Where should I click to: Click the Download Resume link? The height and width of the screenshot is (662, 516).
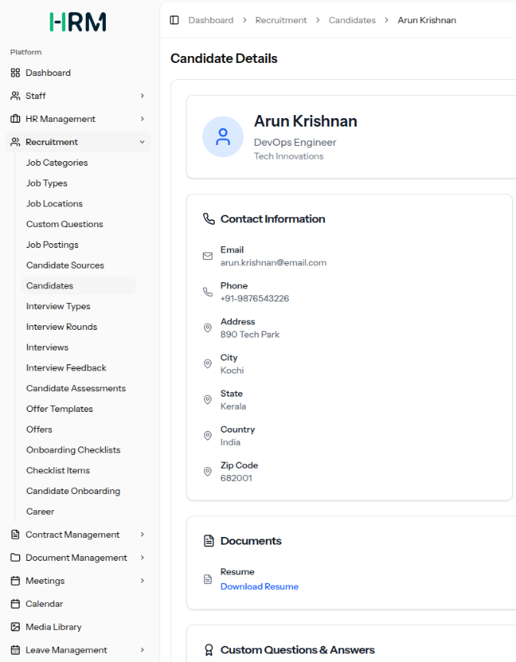(259, 587)
